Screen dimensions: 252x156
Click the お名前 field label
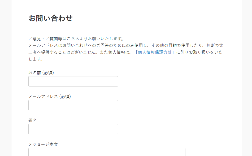[35, 73]
